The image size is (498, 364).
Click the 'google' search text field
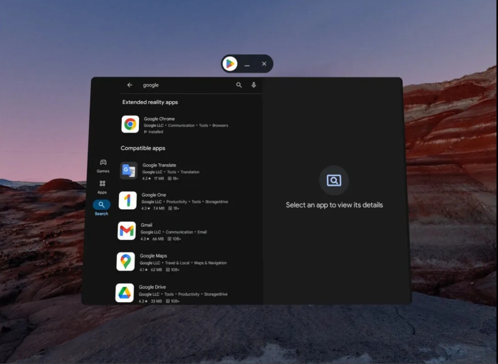(186, 85)
